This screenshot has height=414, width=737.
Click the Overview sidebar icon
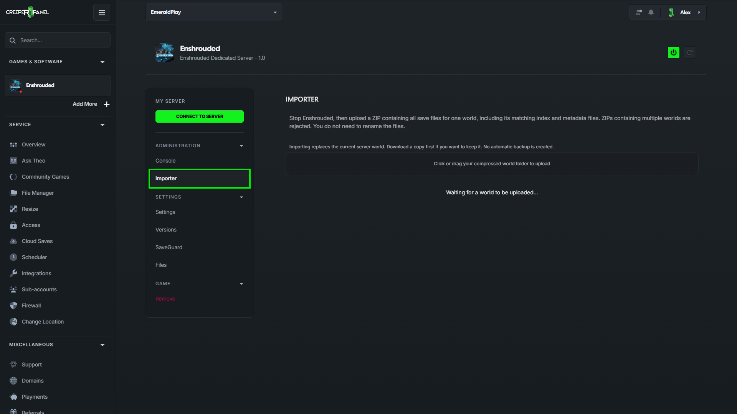pyautogui.click(x=13, y=145)
